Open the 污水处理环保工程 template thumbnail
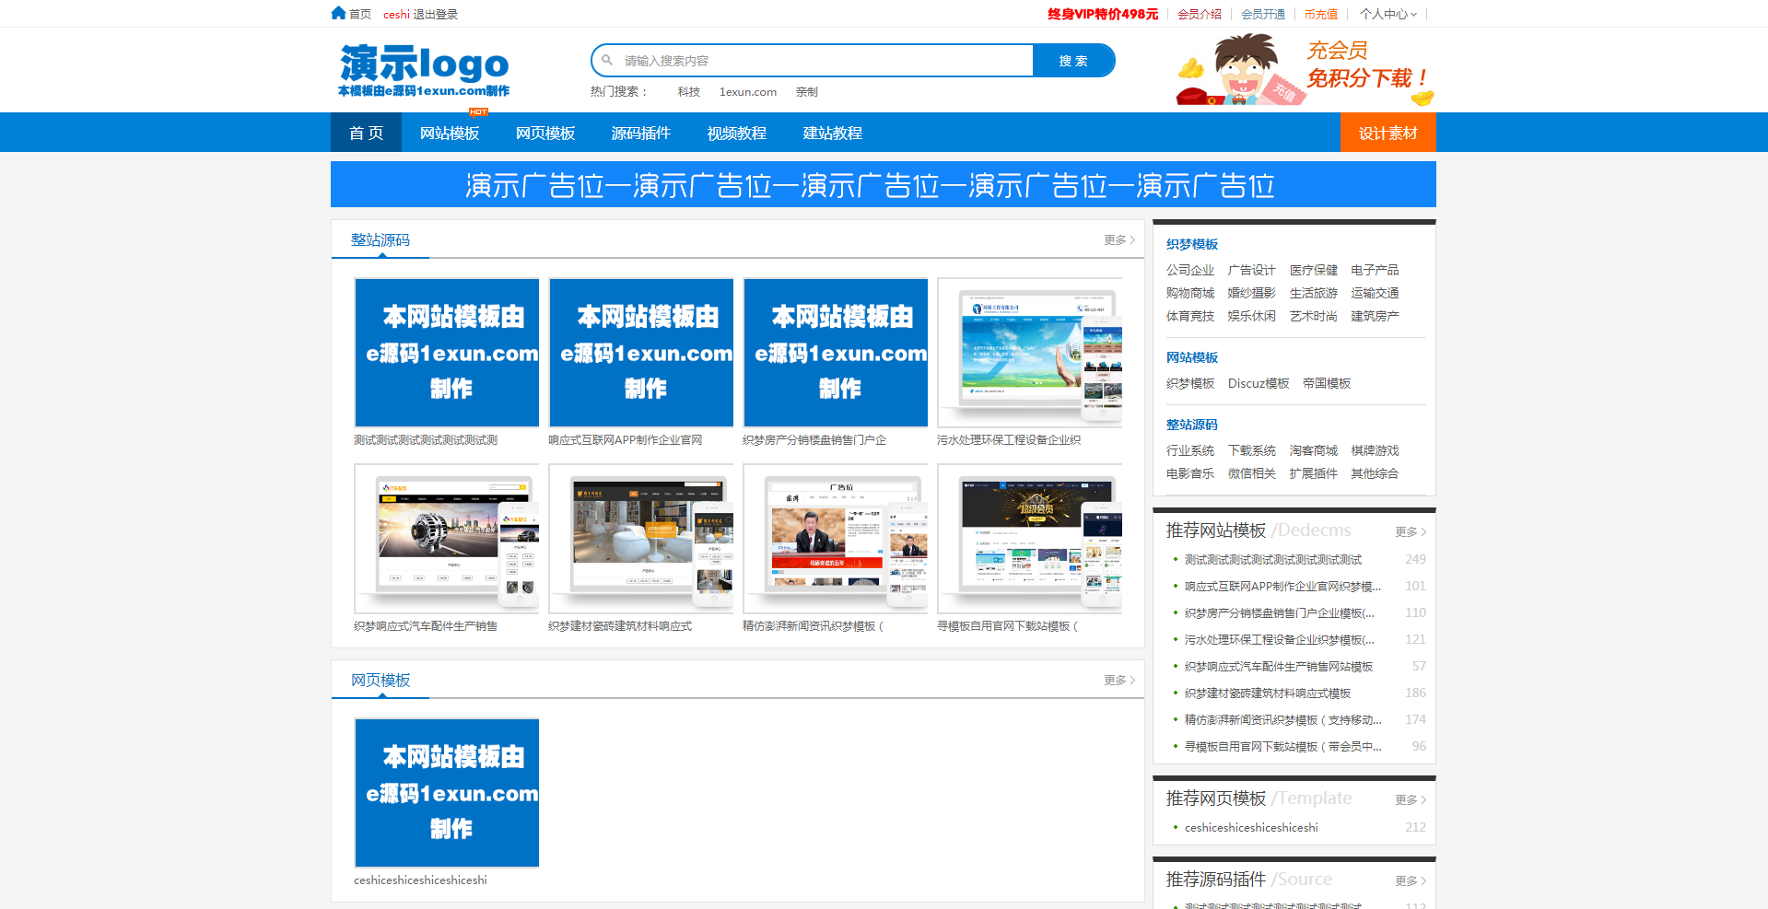This screenshot has width=1768, height=909. pos(1029,354)
